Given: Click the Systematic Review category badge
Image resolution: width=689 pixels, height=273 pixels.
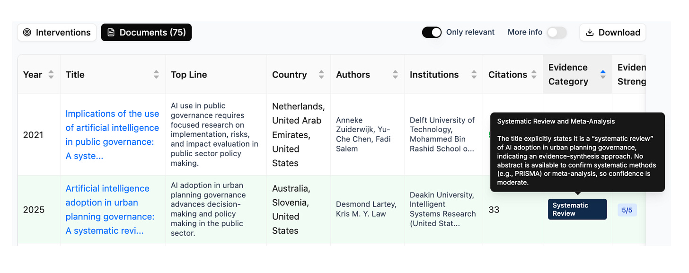Looking at the screenshot, I should tap(577, 209).
